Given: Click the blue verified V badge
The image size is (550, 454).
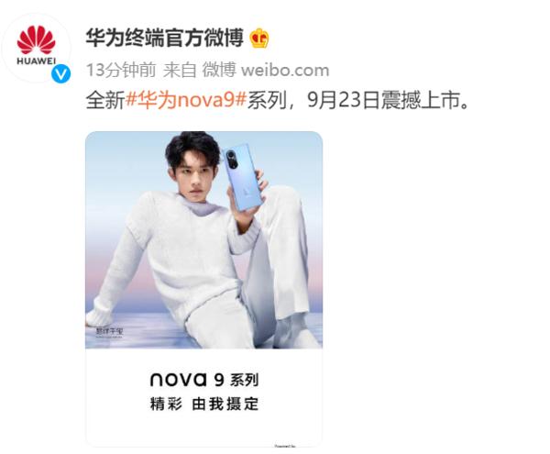Looking at the screenshot, I should point(61,74).
